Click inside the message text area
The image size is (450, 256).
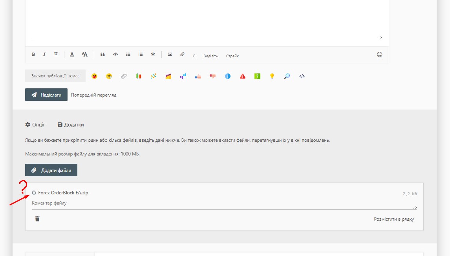(x=207, y=19)
